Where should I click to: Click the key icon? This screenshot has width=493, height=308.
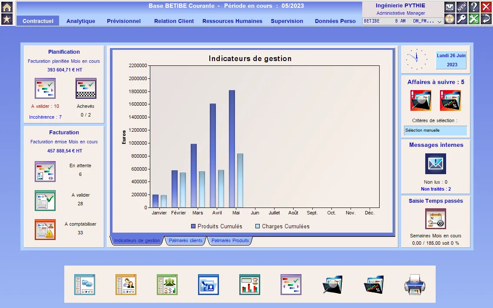click(462, 19)
